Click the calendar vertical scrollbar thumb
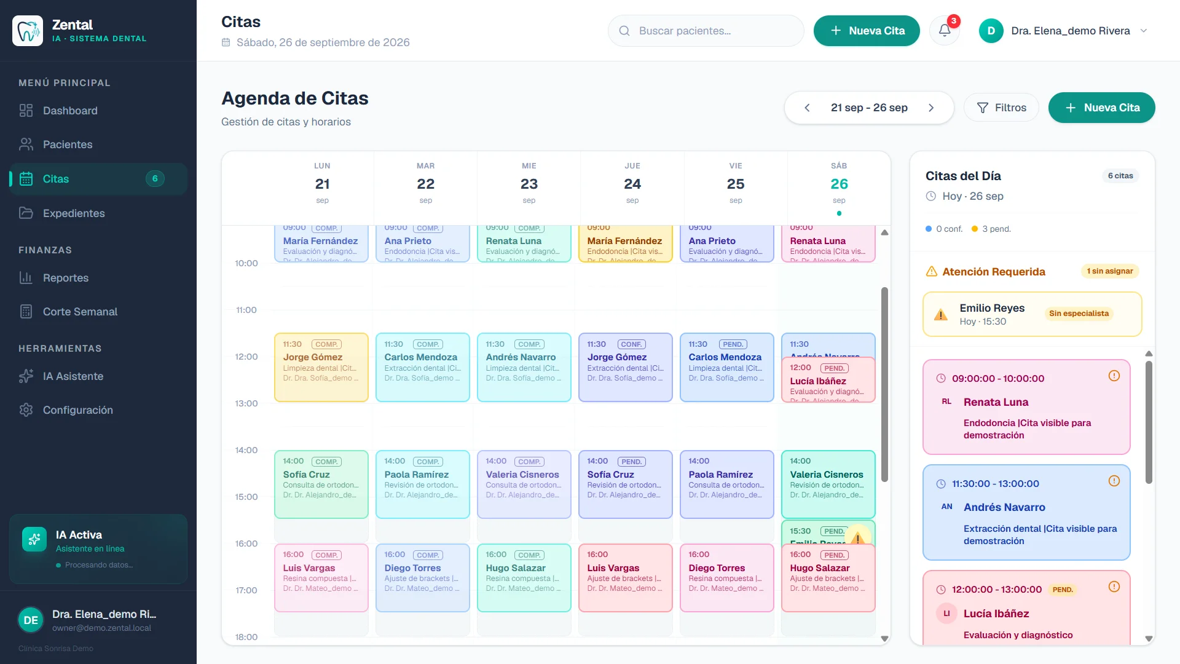 pos(884,384)
